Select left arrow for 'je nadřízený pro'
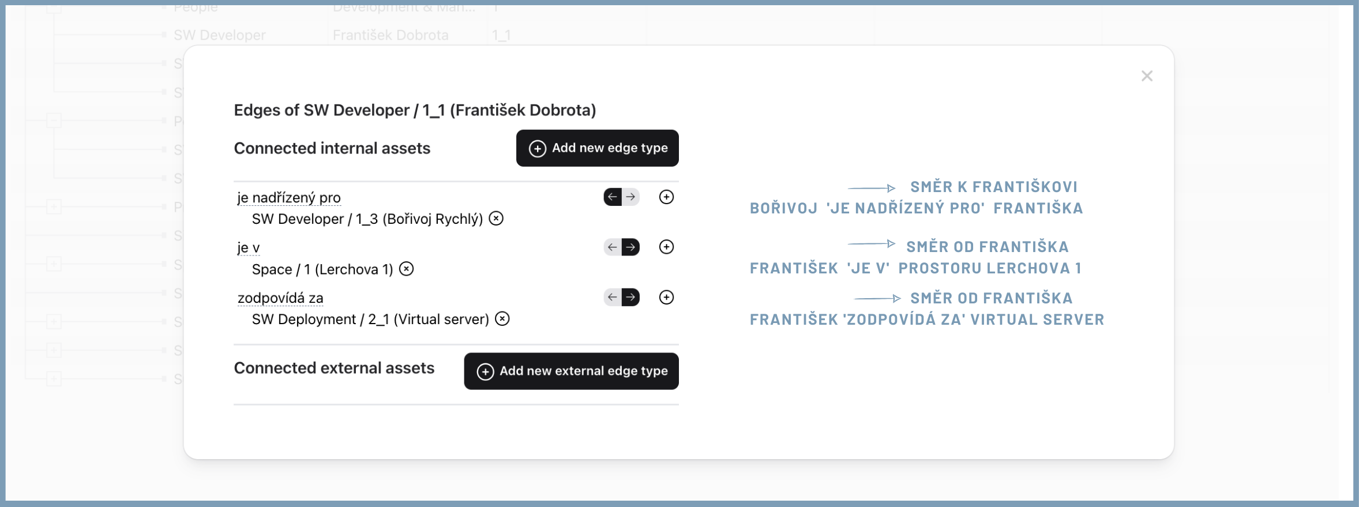Image resolution: width=1359 pixels, height=507 pixels. (612, 197)
